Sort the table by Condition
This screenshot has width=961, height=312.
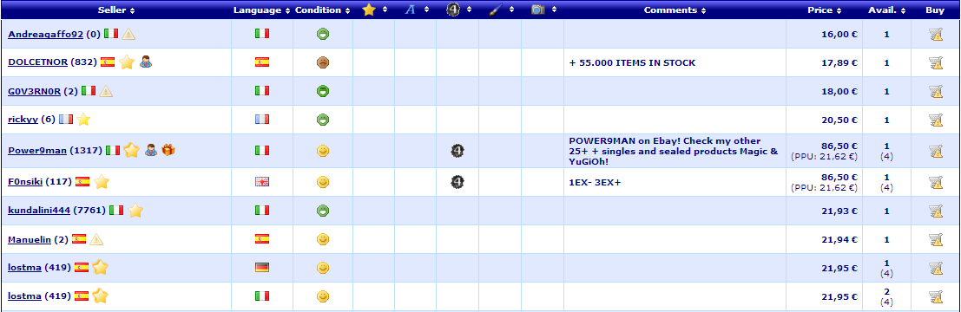pos(322,10)
